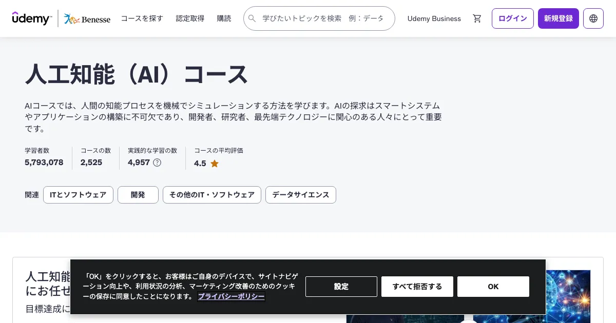The width and height of the screenshot is (616, 323).
Task: Open the shopping cart icon
Action: (x=477, y=18)
